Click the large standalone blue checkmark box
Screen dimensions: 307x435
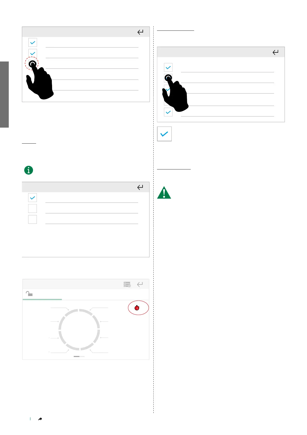coord(164,134)
